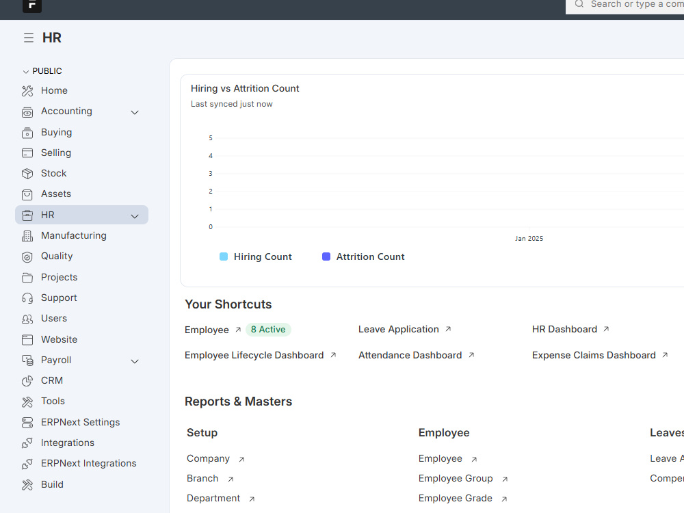Collapse the PUBLIC section chevron
The width and height of the screenshot is (684, 513).
(26, 72)
